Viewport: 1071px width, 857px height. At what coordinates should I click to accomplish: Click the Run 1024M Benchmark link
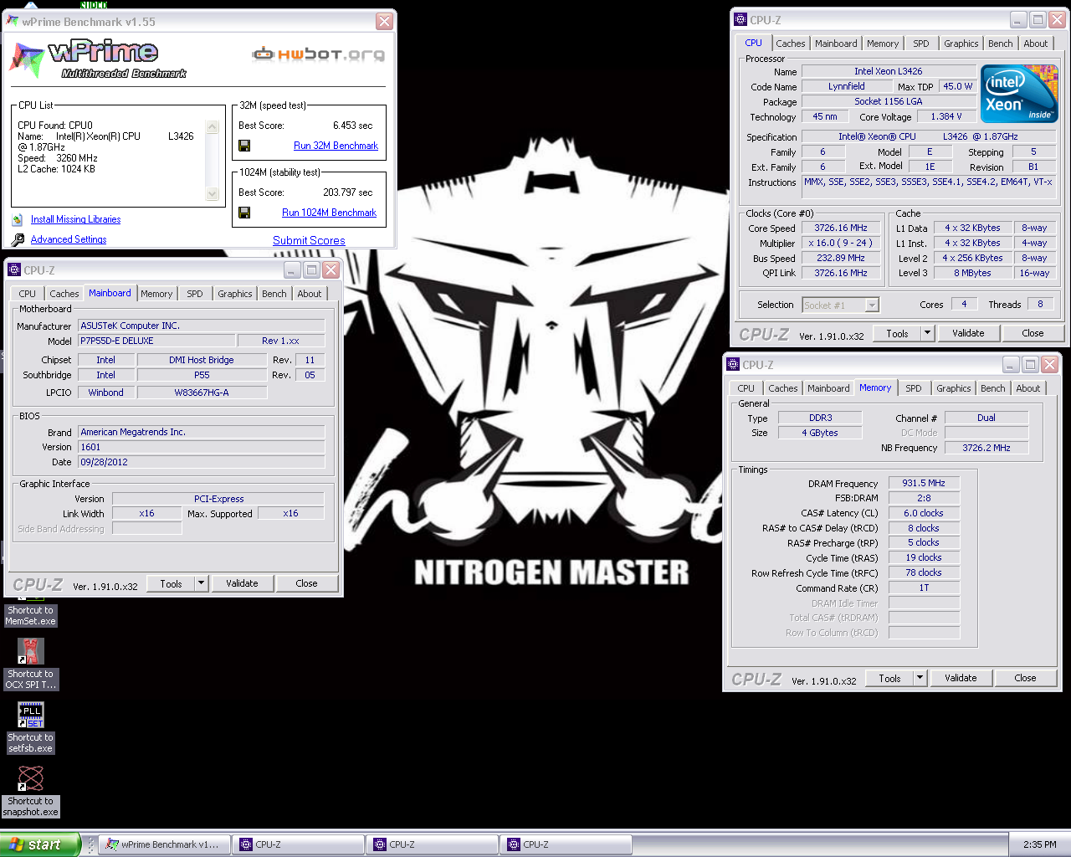(329, 213)
